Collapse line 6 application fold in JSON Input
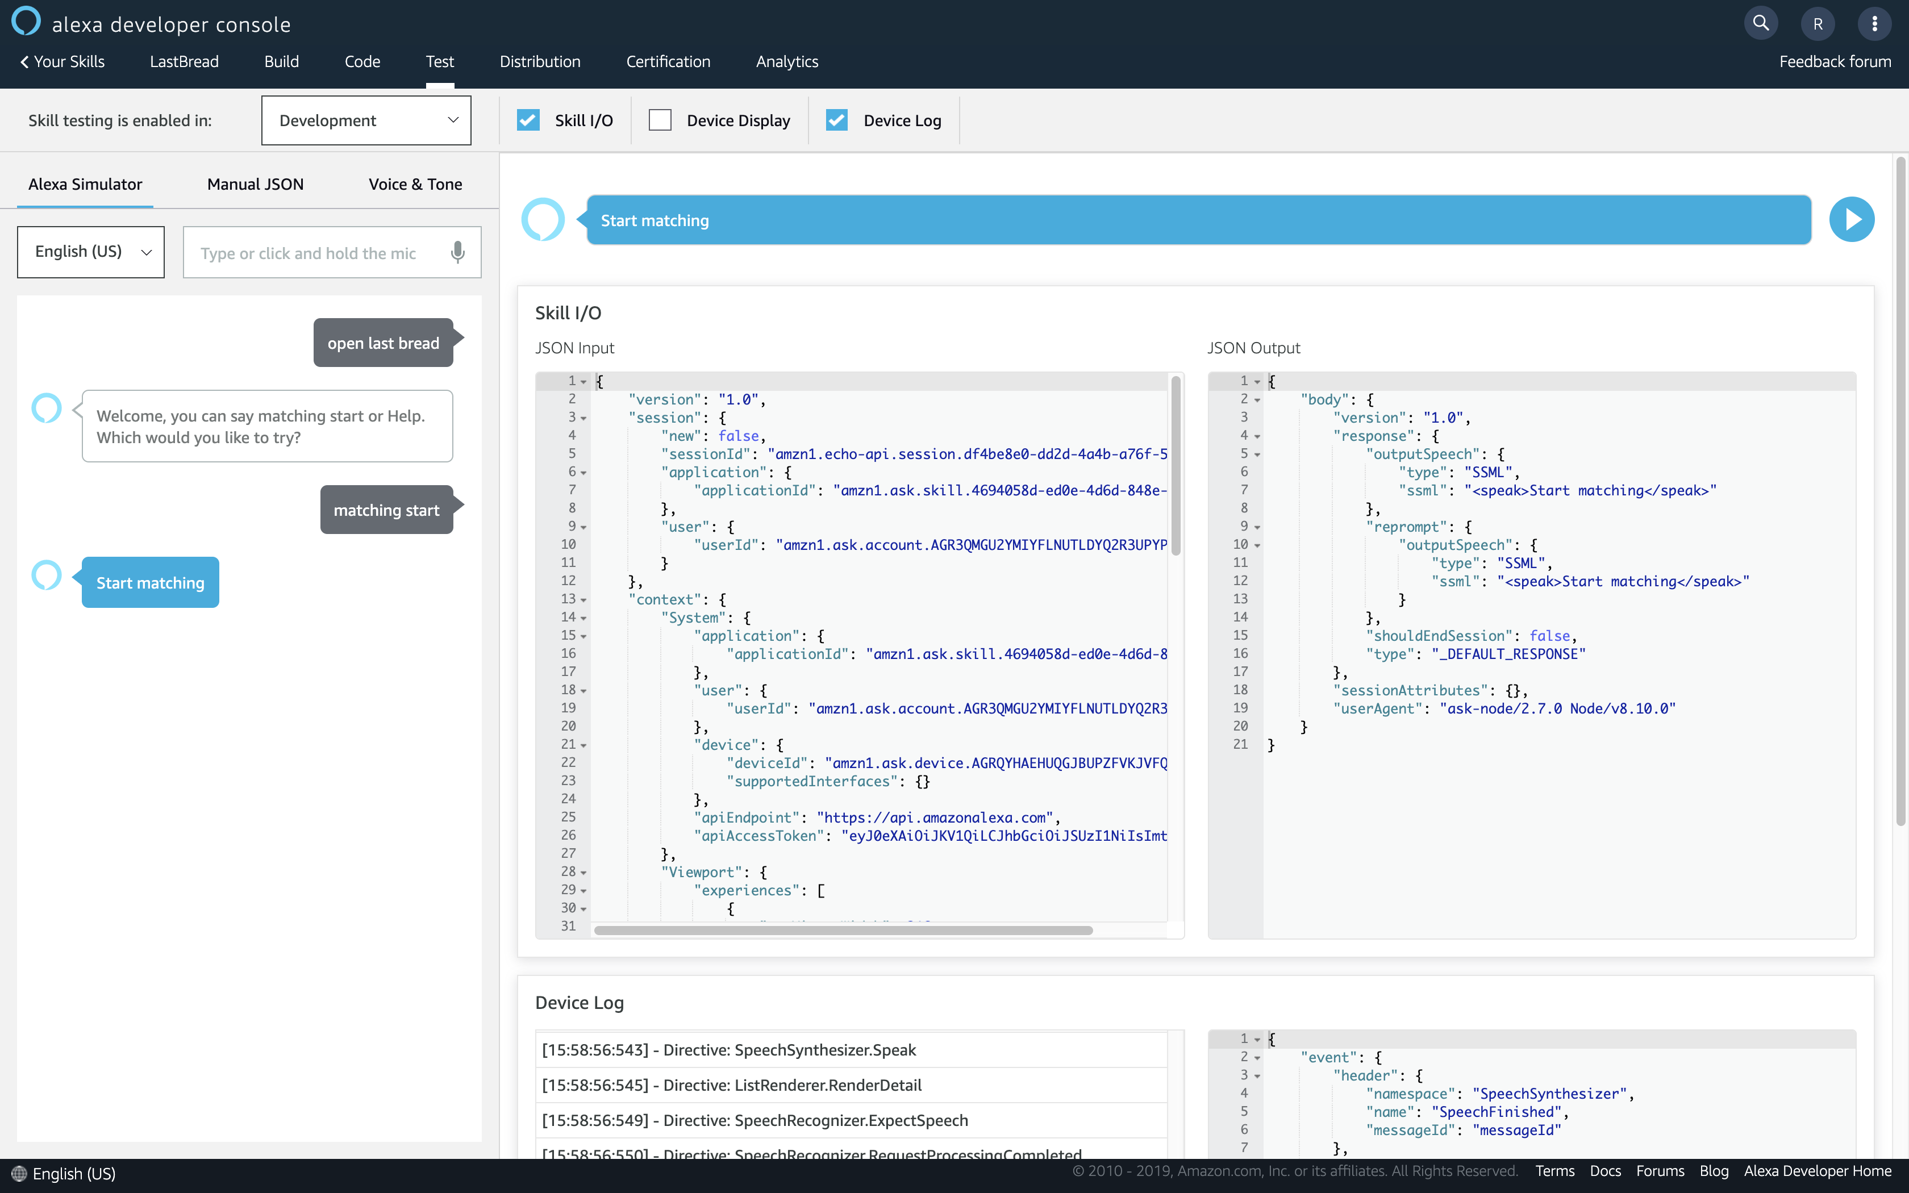1909x1193 pixels. 583,473
